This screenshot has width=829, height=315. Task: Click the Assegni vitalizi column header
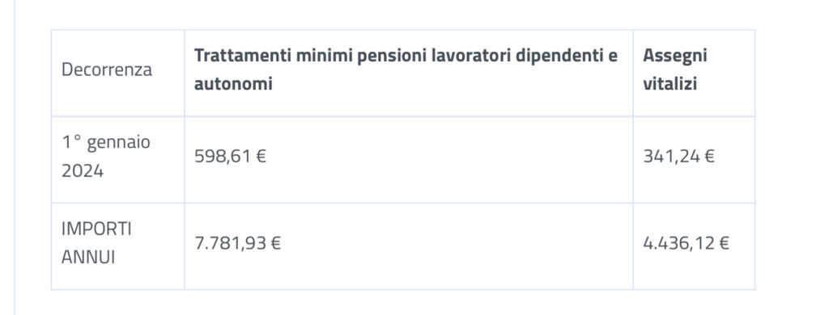pos(694,73)
